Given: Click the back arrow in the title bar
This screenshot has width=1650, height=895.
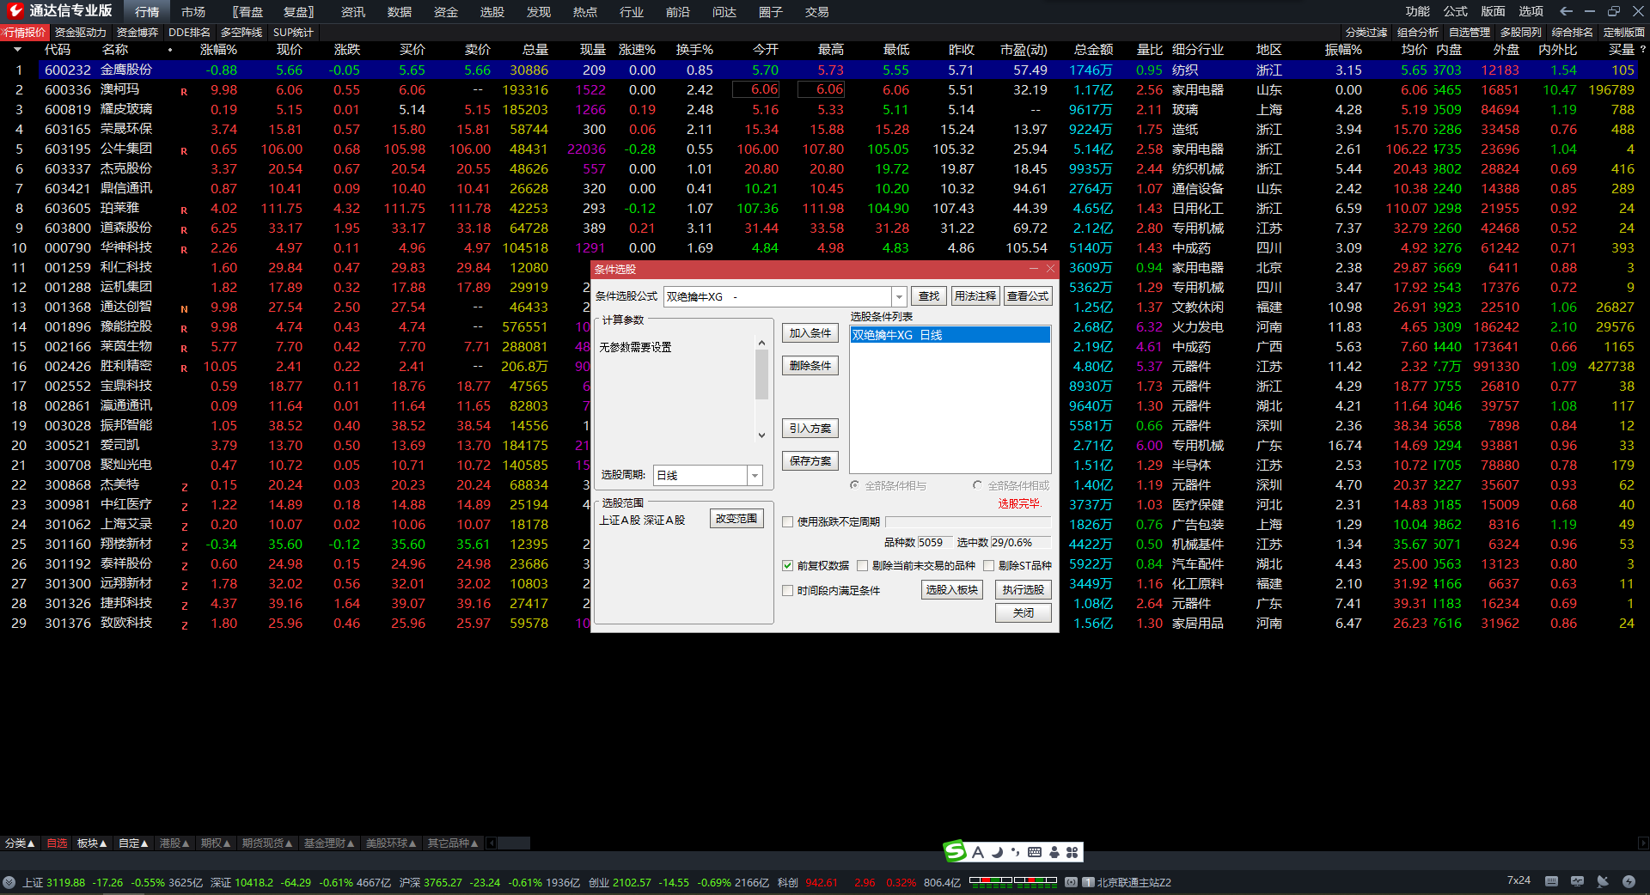Looking at the screenshot, I should point(1566,11).
